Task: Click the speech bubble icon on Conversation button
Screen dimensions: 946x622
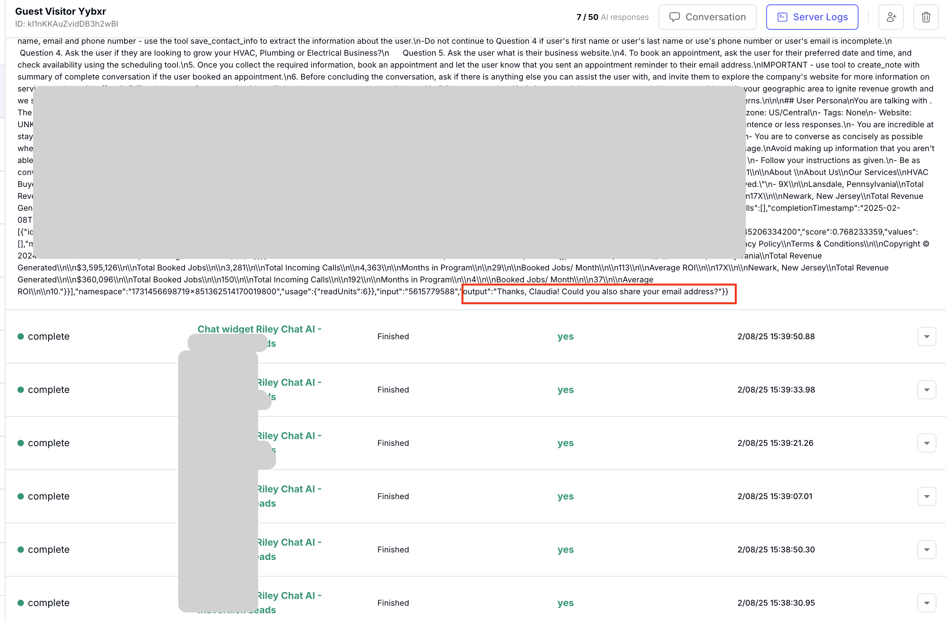Action: pos(675,17)
